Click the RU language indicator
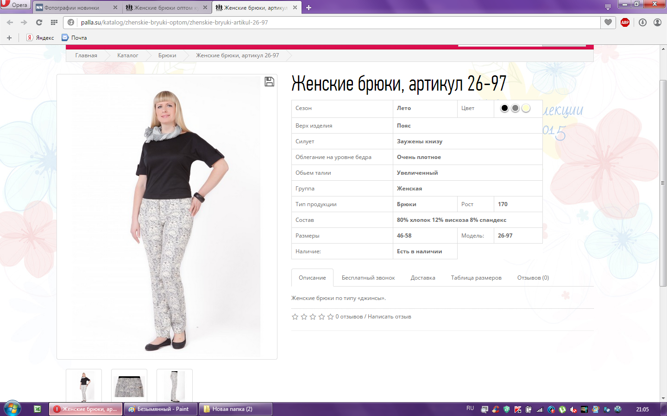The height and width of the screenshot is (416, 667). coord(470,408)
